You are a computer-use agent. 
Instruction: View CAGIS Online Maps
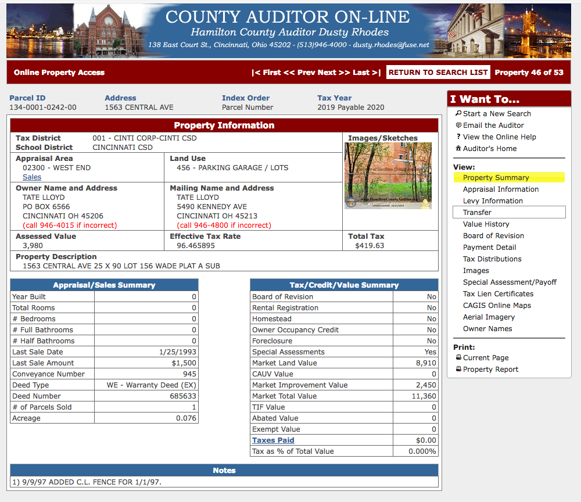497,305
